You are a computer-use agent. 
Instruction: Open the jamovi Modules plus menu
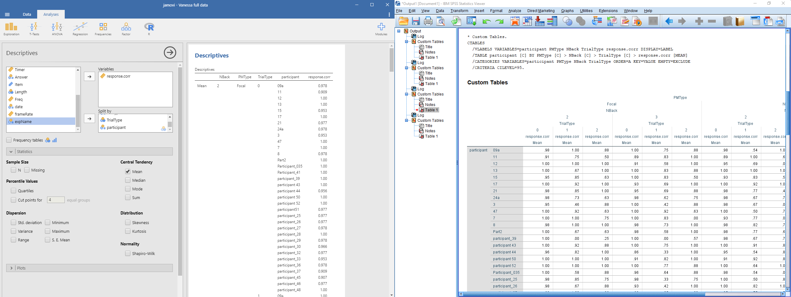point(381,29)
